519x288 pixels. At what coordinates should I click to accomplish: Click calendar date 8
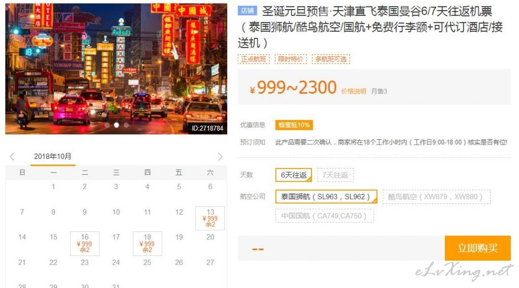coord(53,212)
